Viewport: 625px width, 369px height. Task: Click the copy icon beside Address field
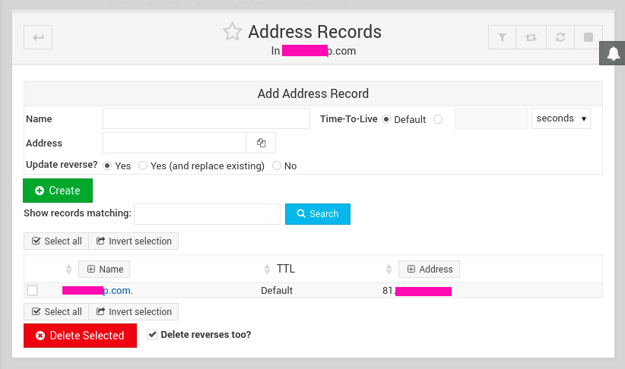(x=261, y=143)
